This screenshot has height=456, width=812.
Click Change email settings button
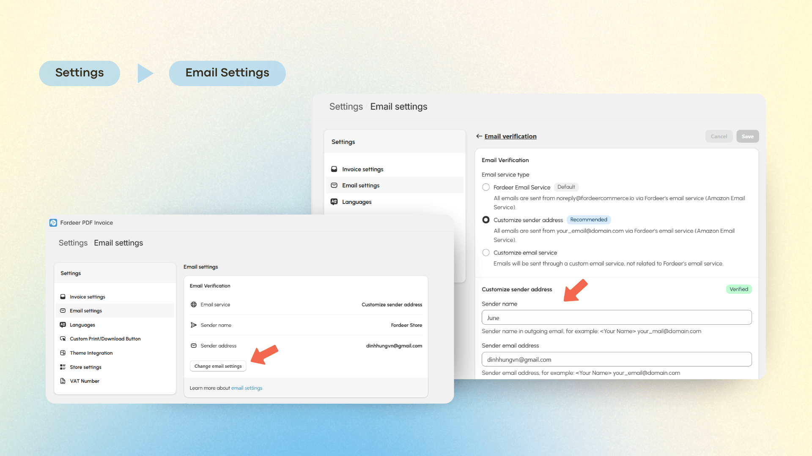pyautogui.click(x=218, y=366)
